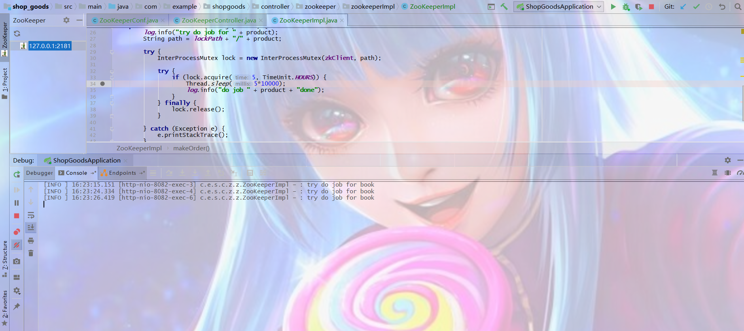Print console output
This screenshot has height=331, width=744.
tap(31, 241)
